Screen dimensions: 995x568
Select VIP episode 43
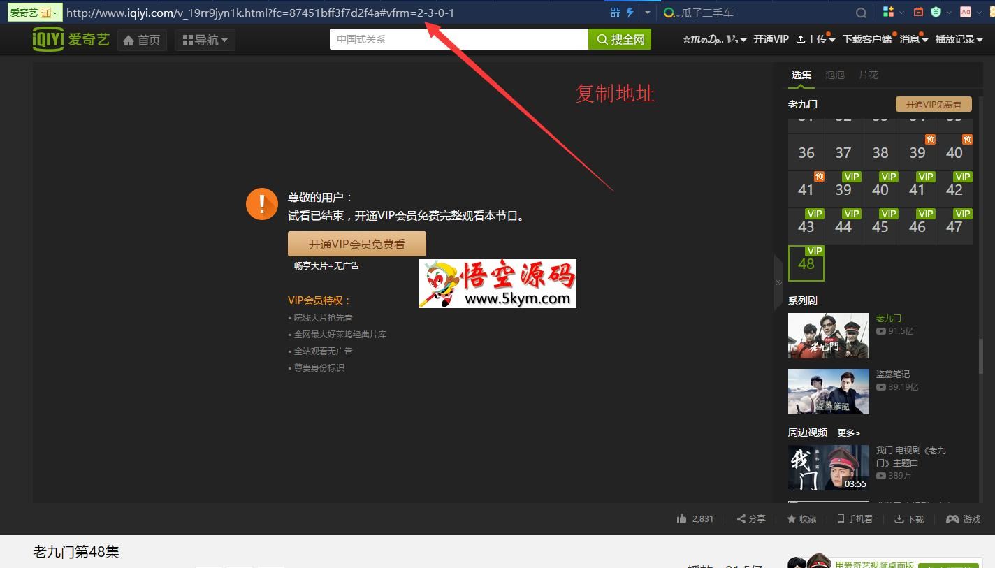coord(806,226)
